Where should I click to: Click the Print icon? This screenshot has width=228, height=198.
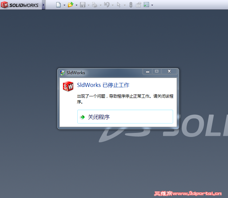click(x=95, y=5)
